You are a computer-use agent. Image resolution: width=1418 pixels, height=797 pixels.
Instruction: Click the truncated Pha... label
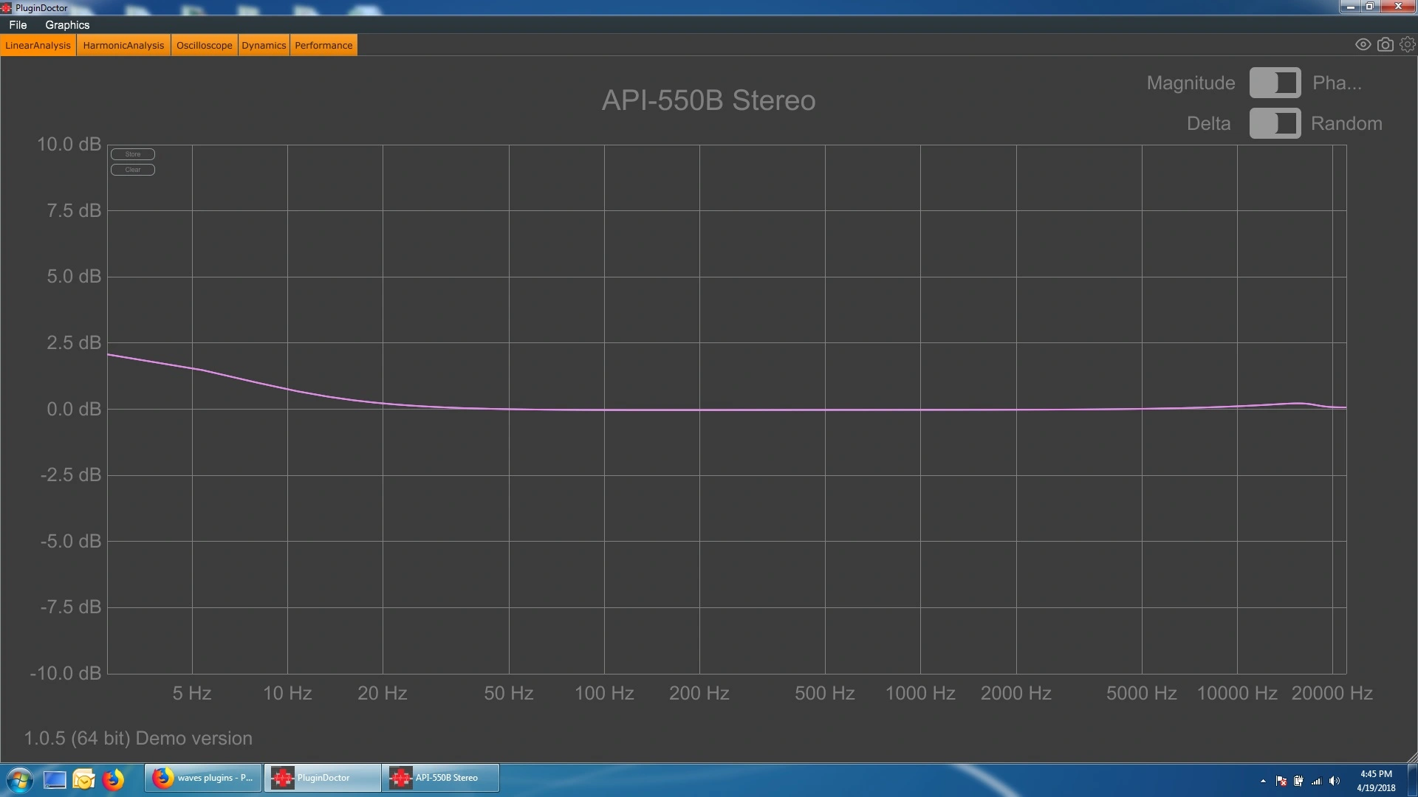coord(1337,83)
